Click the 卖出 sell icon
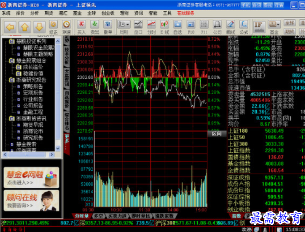This screenshot has height=232, width=305. point(95,27)
